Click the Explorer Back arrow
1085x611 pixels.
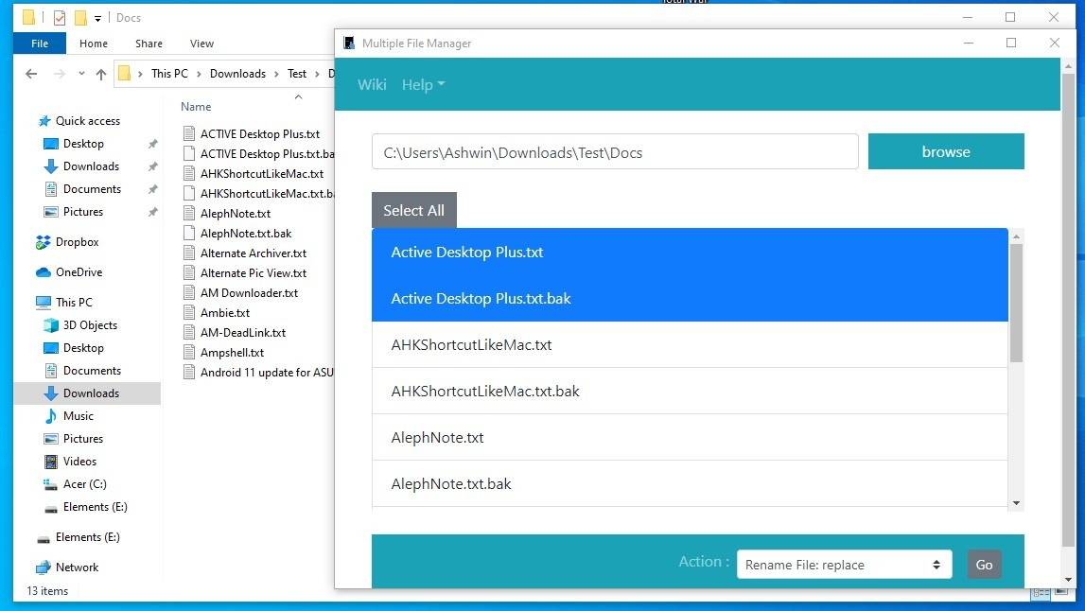(31, 74)
